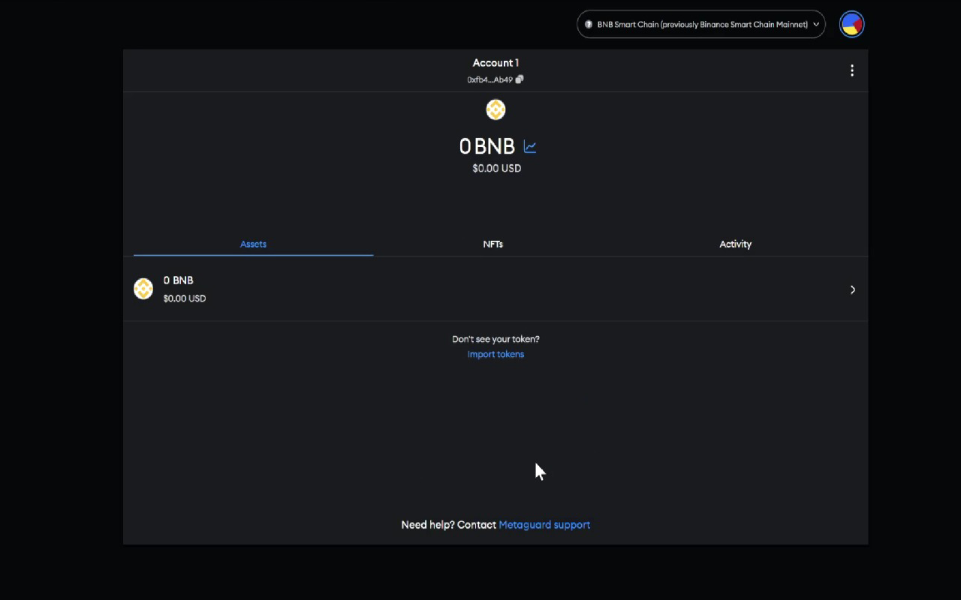This screenshot has height=600, width=961.
Task: Click the 0 BNB asset row label
Action: click(178, 280)
